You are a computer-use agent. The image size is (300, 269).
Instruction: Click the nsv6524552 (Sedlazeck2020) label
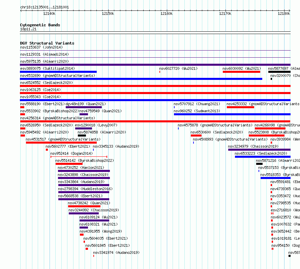pos(47,83)
